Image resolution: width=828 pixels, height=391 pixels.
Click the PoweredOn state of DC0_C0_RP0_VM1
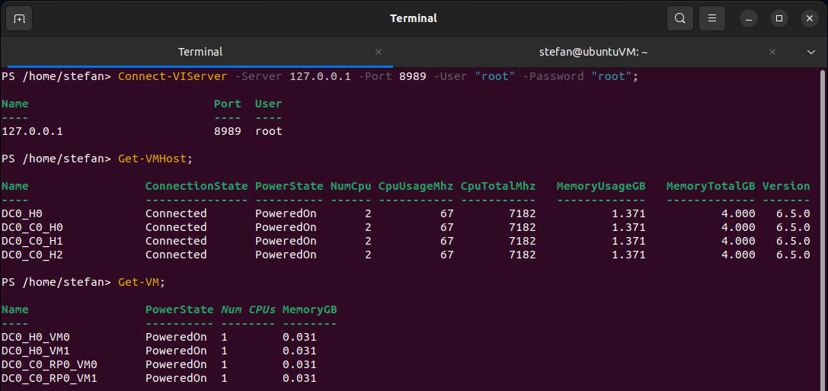pos(176,378)
